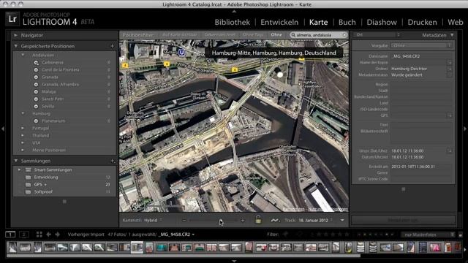Select the main window display button 1
The width and height of the screenshot is (468, 263).
point(10,235)
